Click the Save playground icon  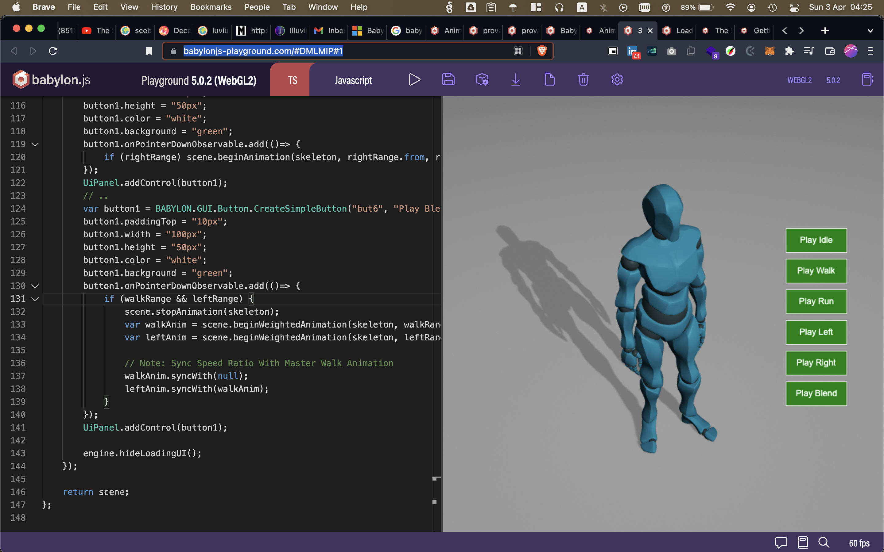[x=448, y=80]
